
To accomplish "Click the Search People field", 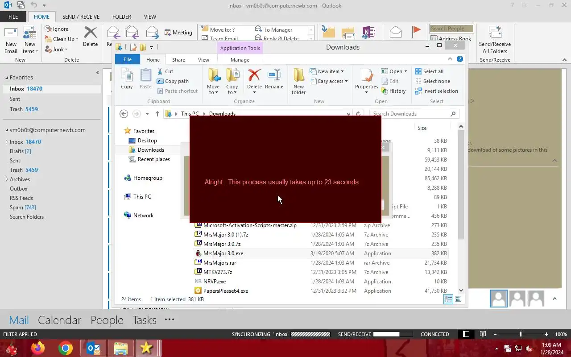I will coord(451,29).
